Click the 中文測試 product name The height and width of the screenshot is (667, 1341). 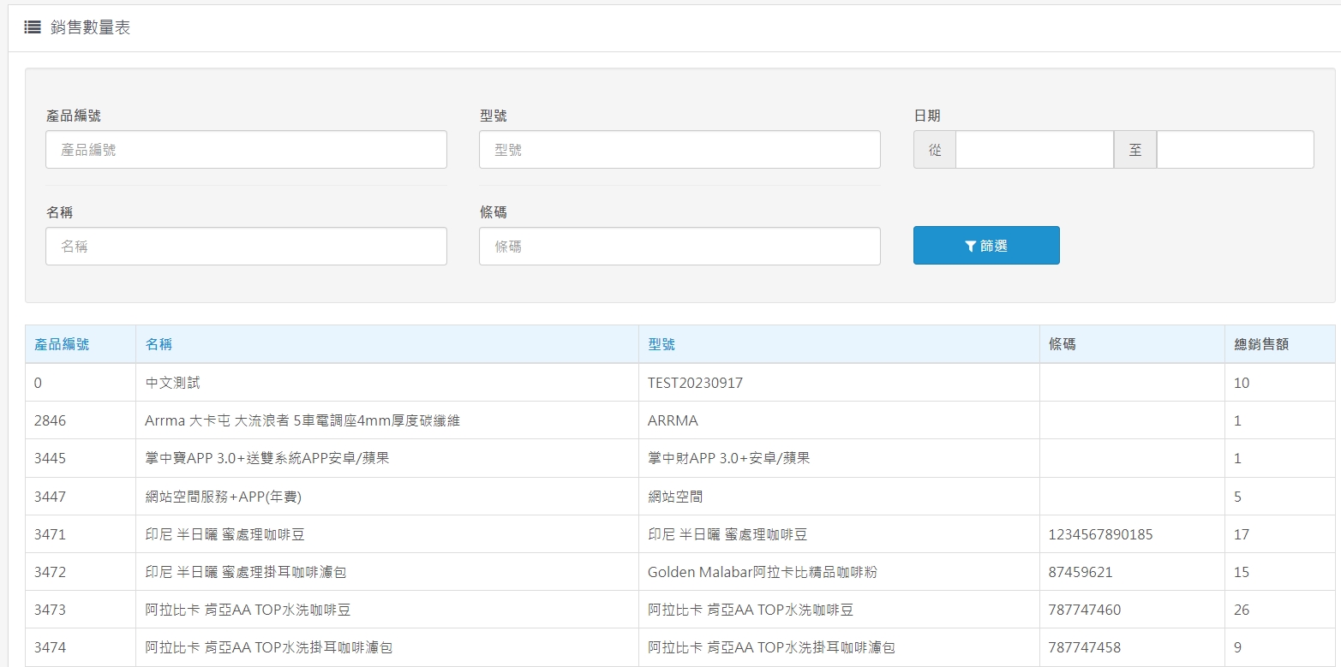point(172,383)
